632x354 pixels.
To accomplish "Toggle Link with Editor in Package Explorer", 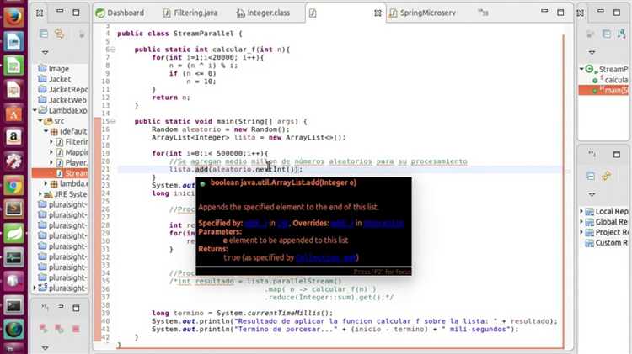I will 60,34.
